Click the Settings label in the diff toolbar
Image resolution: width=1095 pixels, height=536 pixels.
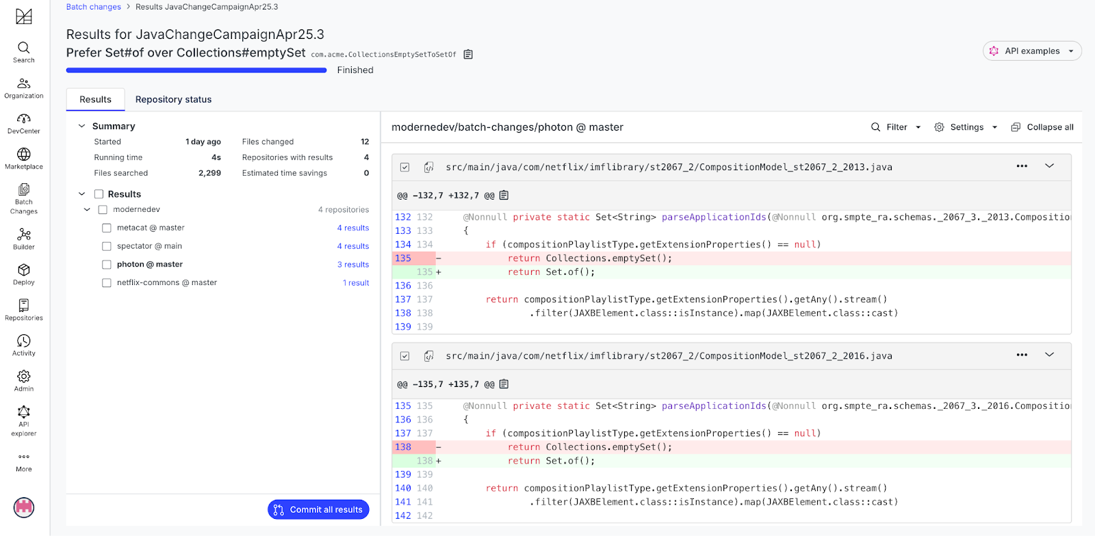[x=966, y=127]
